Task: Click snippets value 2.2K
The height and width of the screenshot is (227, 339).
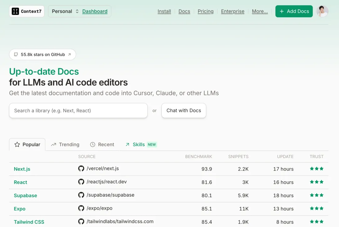Action: [243, 169]
